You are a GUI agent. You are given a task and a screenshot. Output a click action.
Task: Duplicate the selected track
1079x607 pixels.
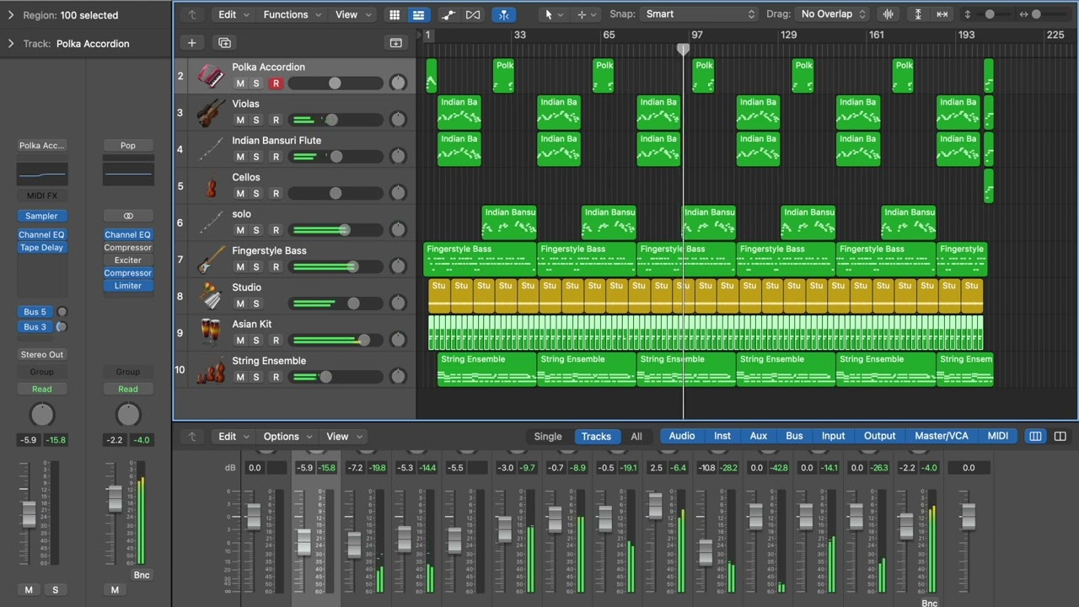(224, 43)
